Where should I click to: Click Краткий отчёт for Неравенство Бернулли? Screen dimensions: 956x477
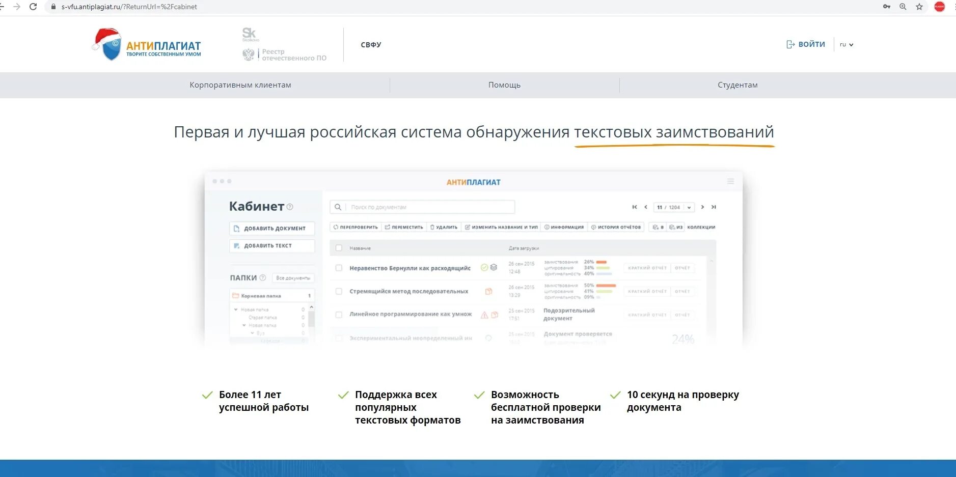click(x=647, y=268)
